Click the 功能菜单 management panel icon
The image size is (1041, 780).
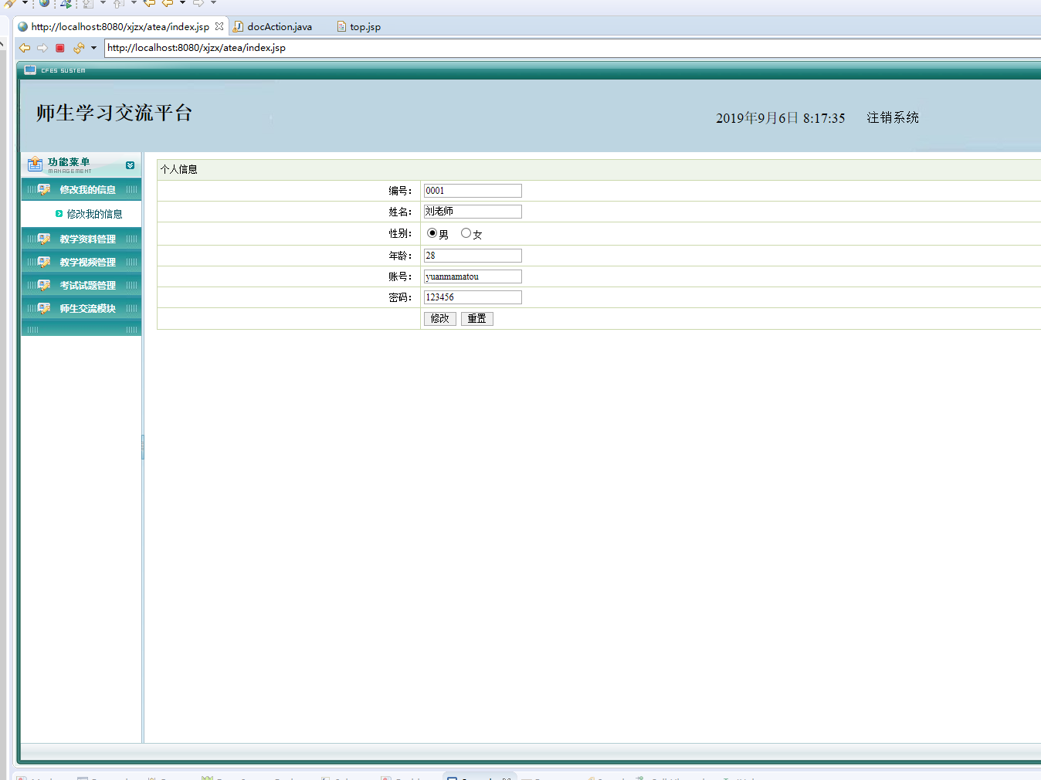coord(35,164)
